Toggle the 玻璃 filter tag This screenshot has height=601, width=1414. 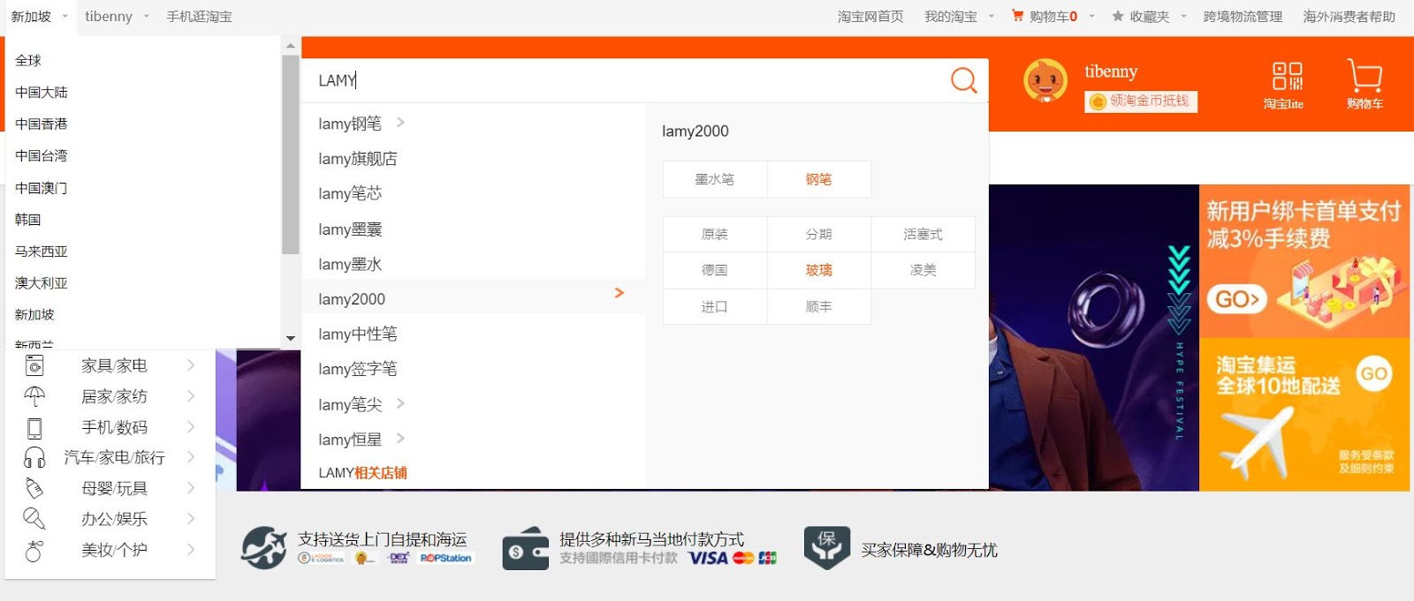pyautogui.click(x=818, y=270)
